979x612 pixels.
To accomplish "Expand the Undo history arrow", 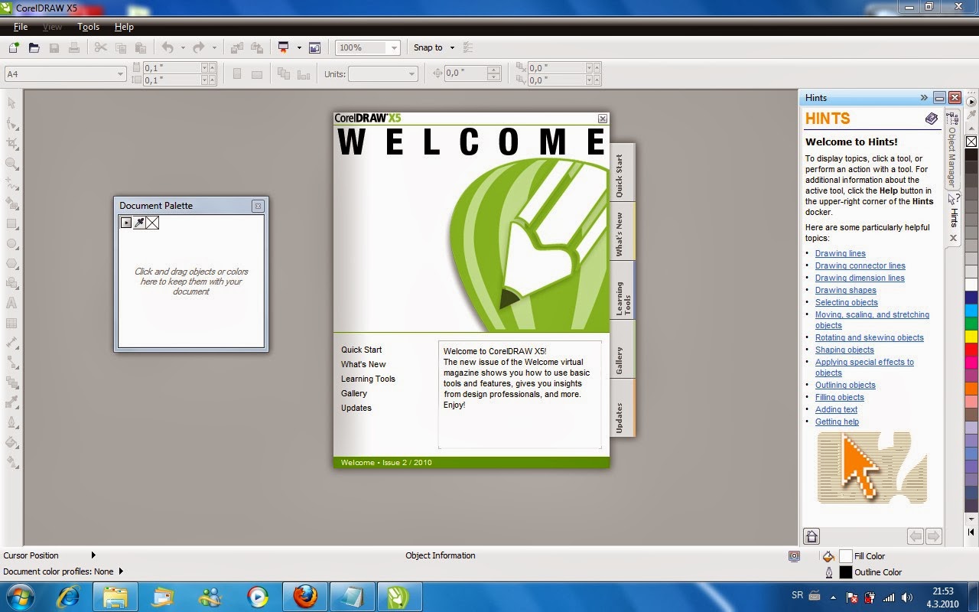I will [x=182, y=47].
